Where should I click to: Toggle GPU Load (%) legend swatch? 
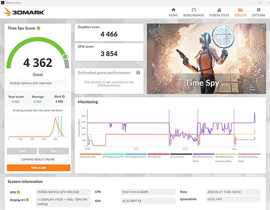[x=158, y=154]
